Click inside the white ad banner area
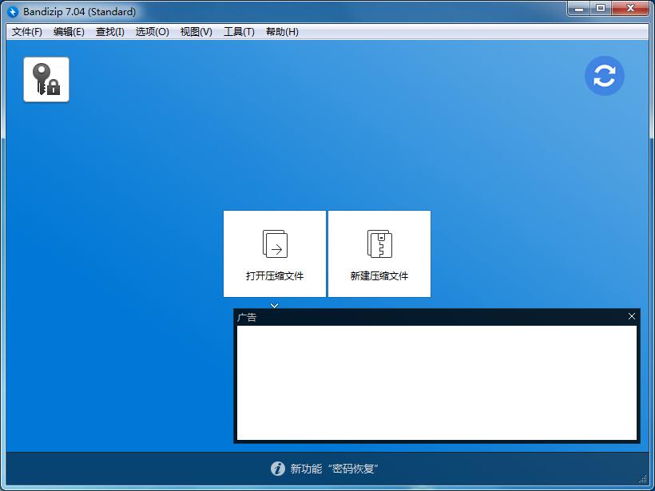The width and height of the screenshot is (655, 491). pos(435,381)
